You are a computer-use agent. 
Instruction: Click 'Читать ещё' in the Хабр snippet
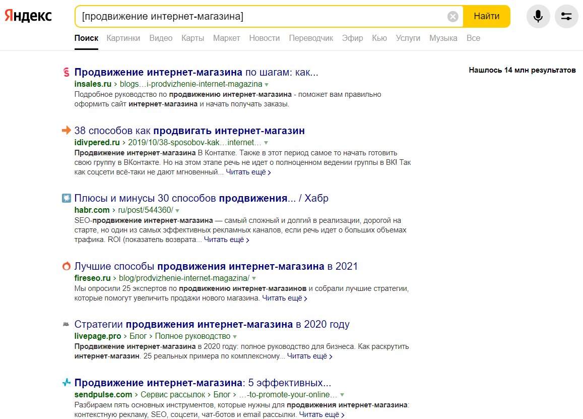[226, 240]
